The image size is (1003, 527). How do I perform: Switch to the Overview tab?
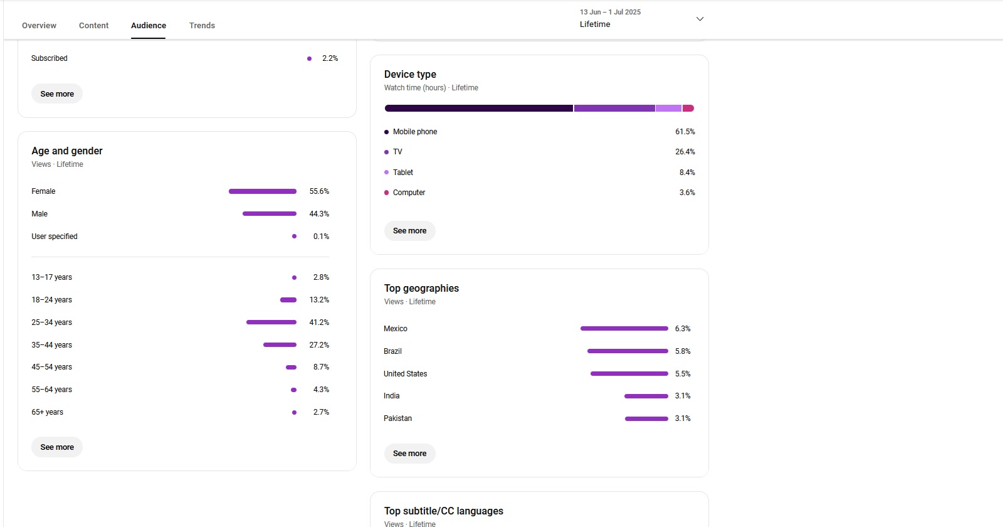39,26
